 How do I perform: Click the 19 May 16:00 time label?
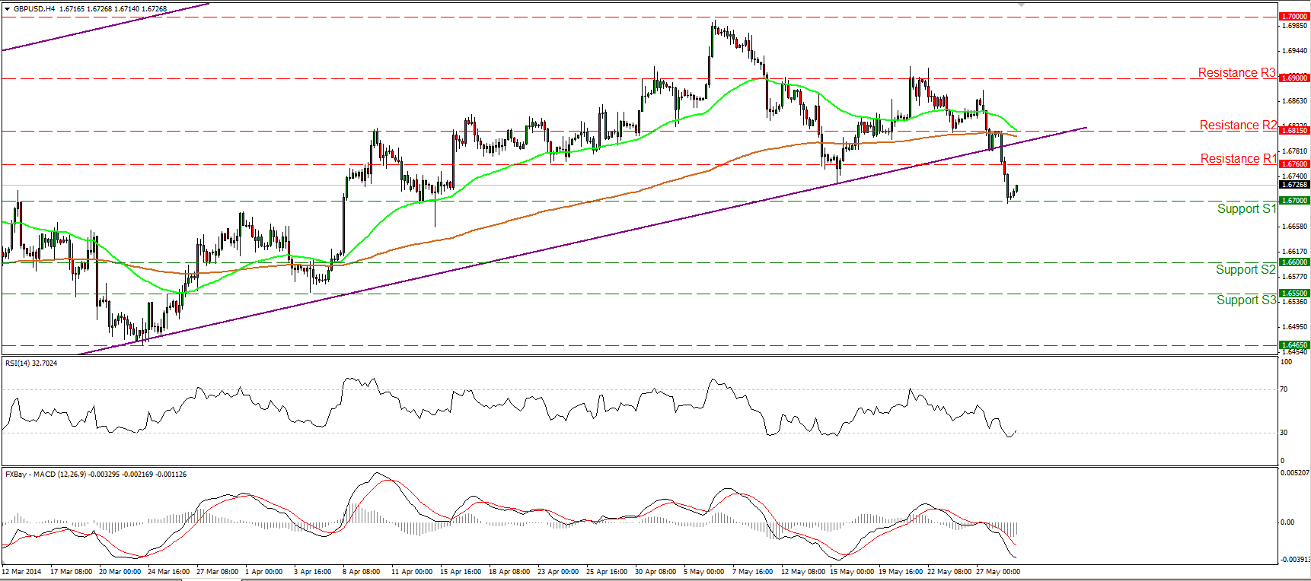901,572
